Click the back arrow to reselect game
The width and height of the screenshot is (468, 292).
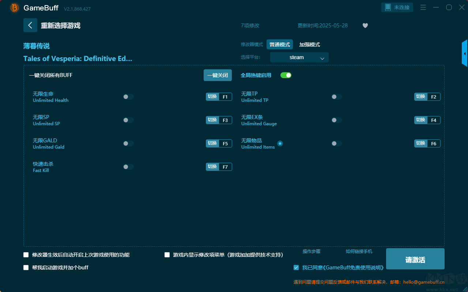[x=30, y=25]
